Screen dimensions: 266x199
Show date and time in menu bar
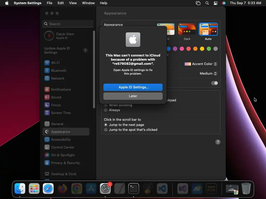[x=245, y=3]
